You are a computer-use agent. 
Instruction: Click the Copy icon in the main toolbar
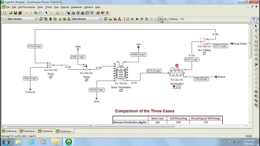click(x=36, y=13)
